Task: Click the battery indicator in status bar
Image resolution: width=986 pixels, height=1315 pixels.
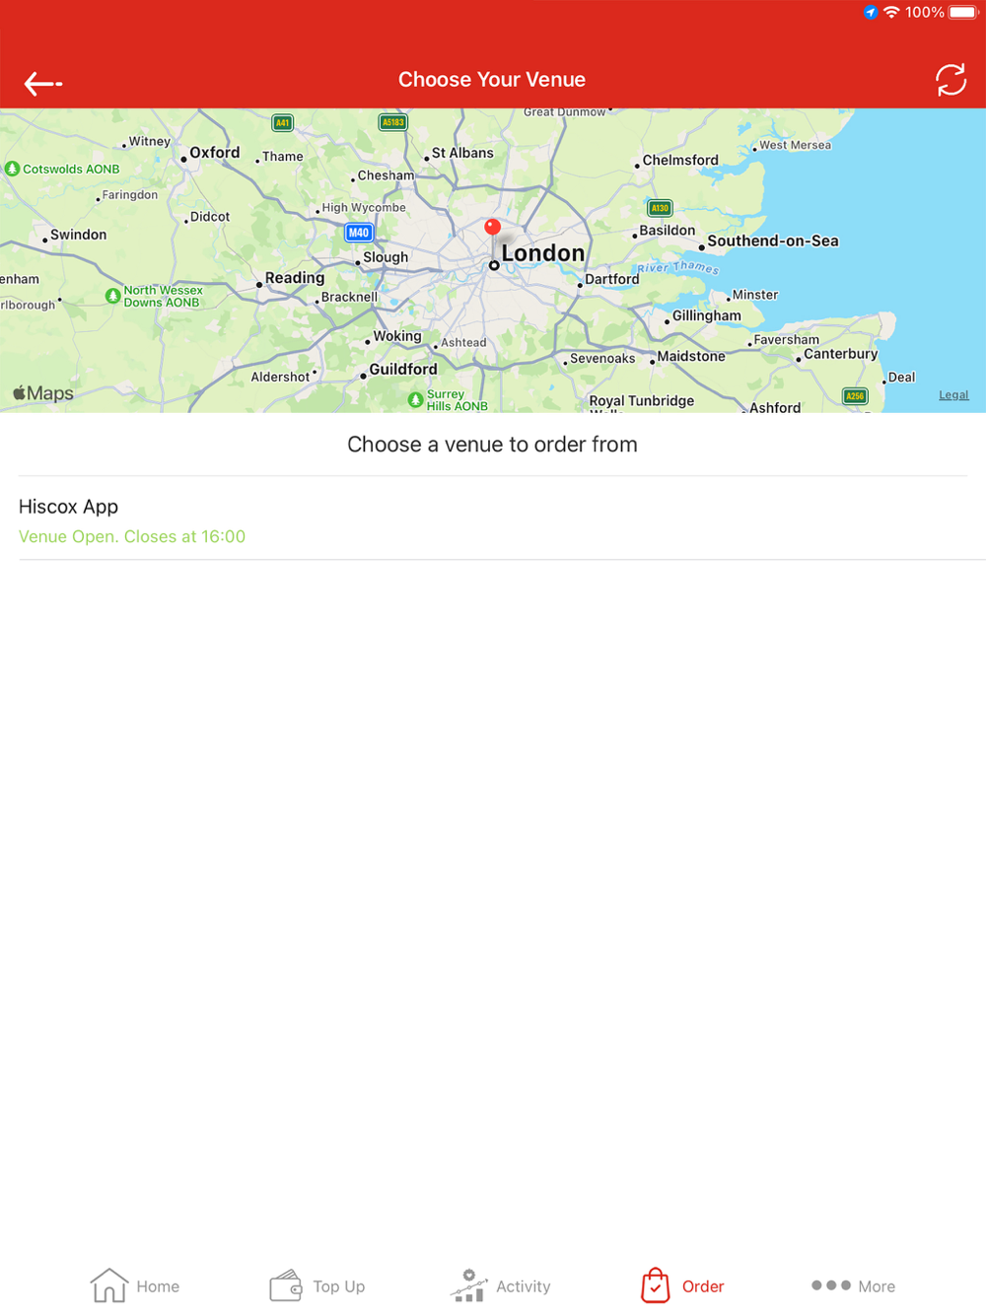Action: click(963, 13)
